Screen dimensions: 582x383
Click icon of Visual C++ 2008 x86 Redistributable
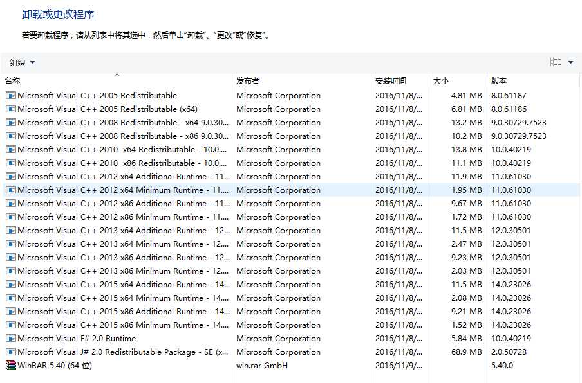coord(11,136)
